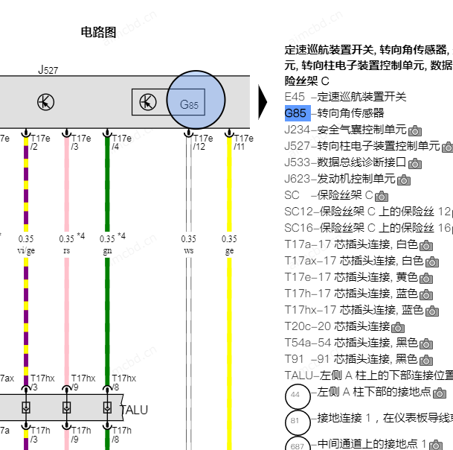Open the camera icon for ground point 44

pos(440,393)
